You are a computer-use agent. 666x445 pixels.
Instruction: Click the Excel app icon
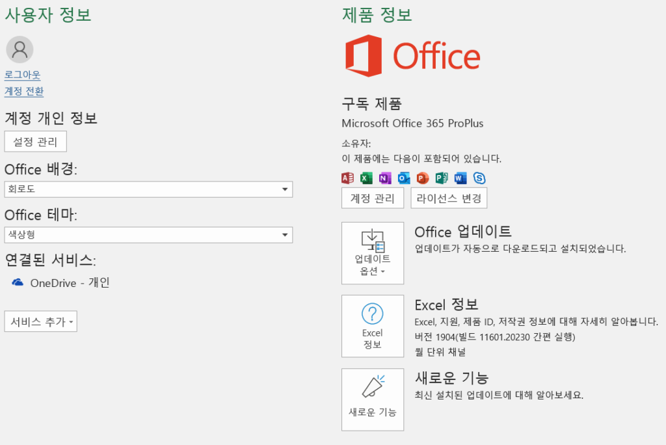[366, 178]
